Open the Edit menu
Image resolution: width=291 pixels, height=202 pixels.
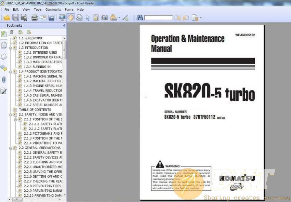[16, 10]
